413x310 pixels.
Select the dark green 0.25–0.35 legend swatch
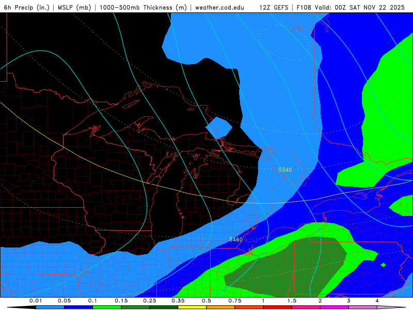point(164,307)
